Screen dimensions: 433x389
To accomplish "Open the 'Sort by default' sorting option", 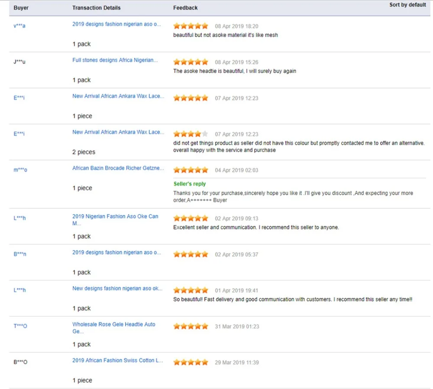I will (x=407, y=5).
